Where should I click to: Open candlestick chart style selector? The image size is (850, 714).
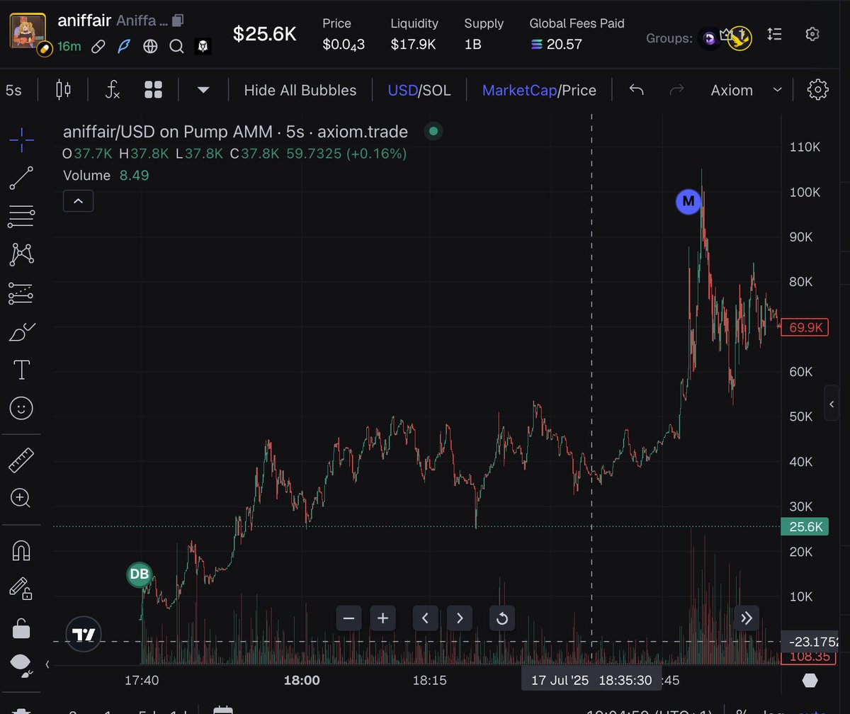63,90
